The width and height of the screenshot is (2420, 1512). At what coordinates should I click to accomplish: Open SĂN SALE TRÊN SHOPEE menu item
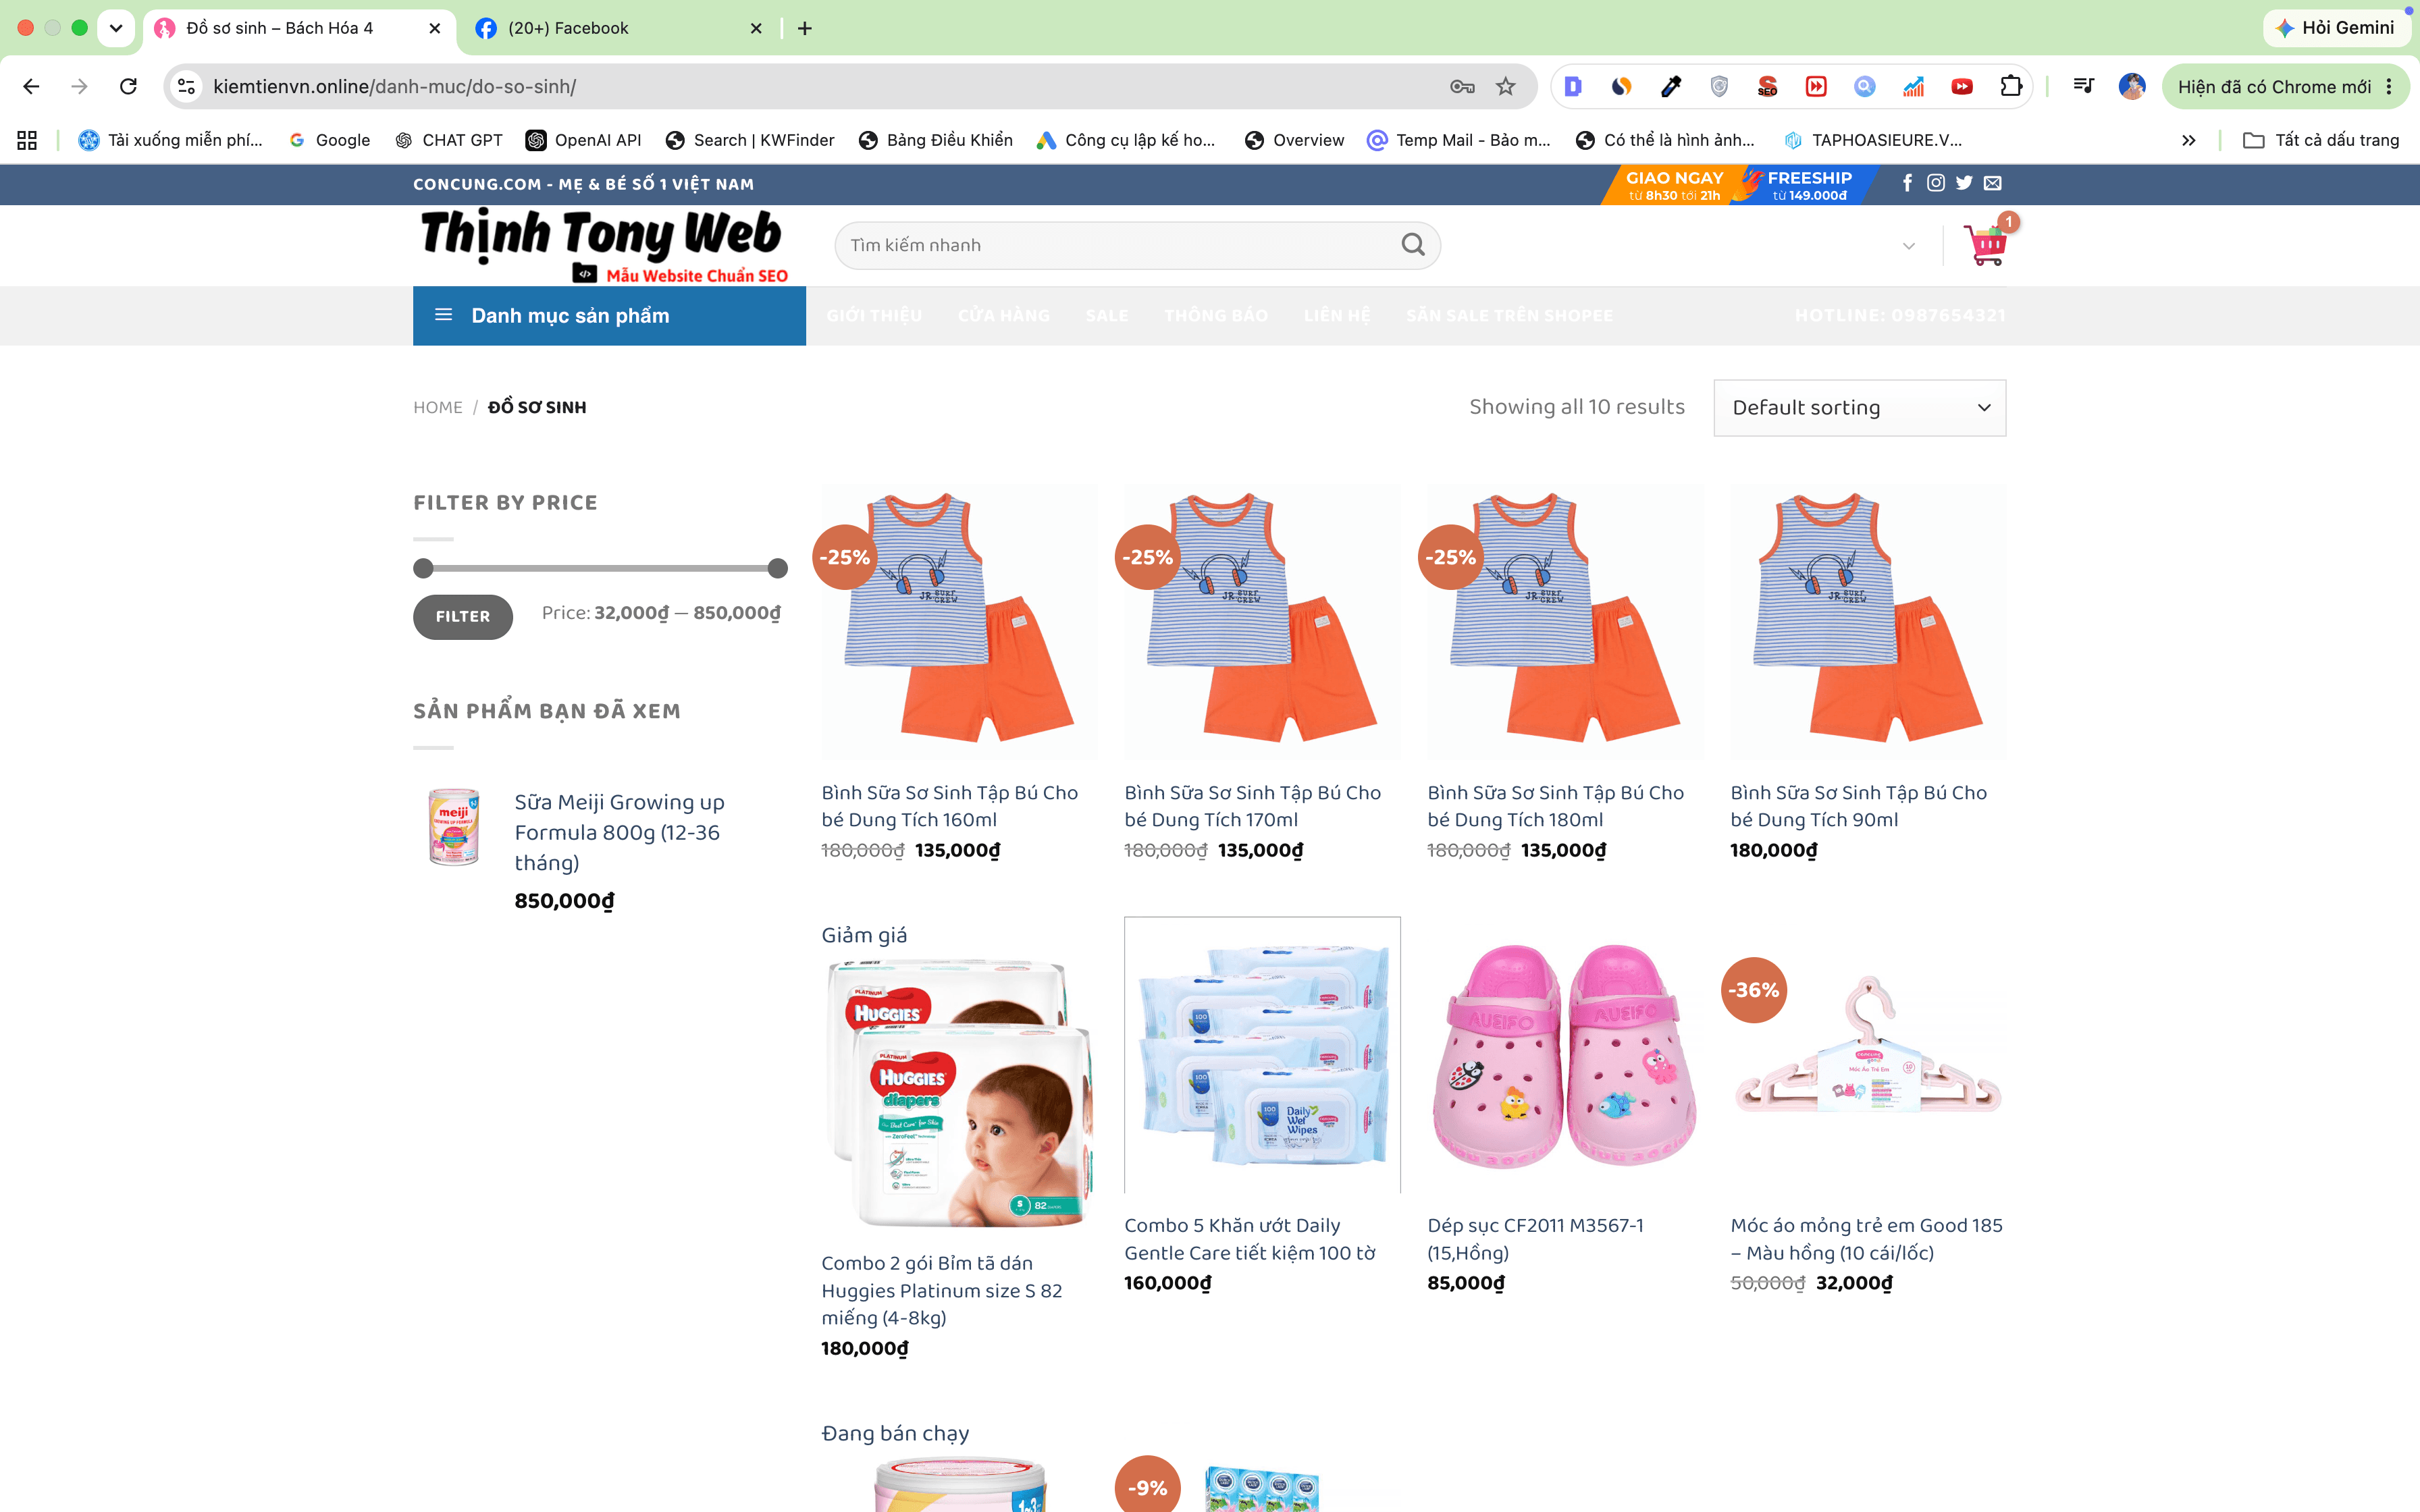(x=1509, y=316)
